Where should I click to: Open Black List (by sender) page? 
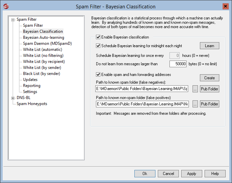tap(41, 74)
